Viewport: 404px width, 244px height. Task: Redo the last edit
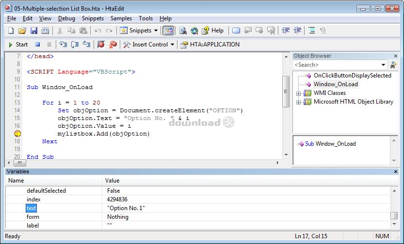coord(109,30)
